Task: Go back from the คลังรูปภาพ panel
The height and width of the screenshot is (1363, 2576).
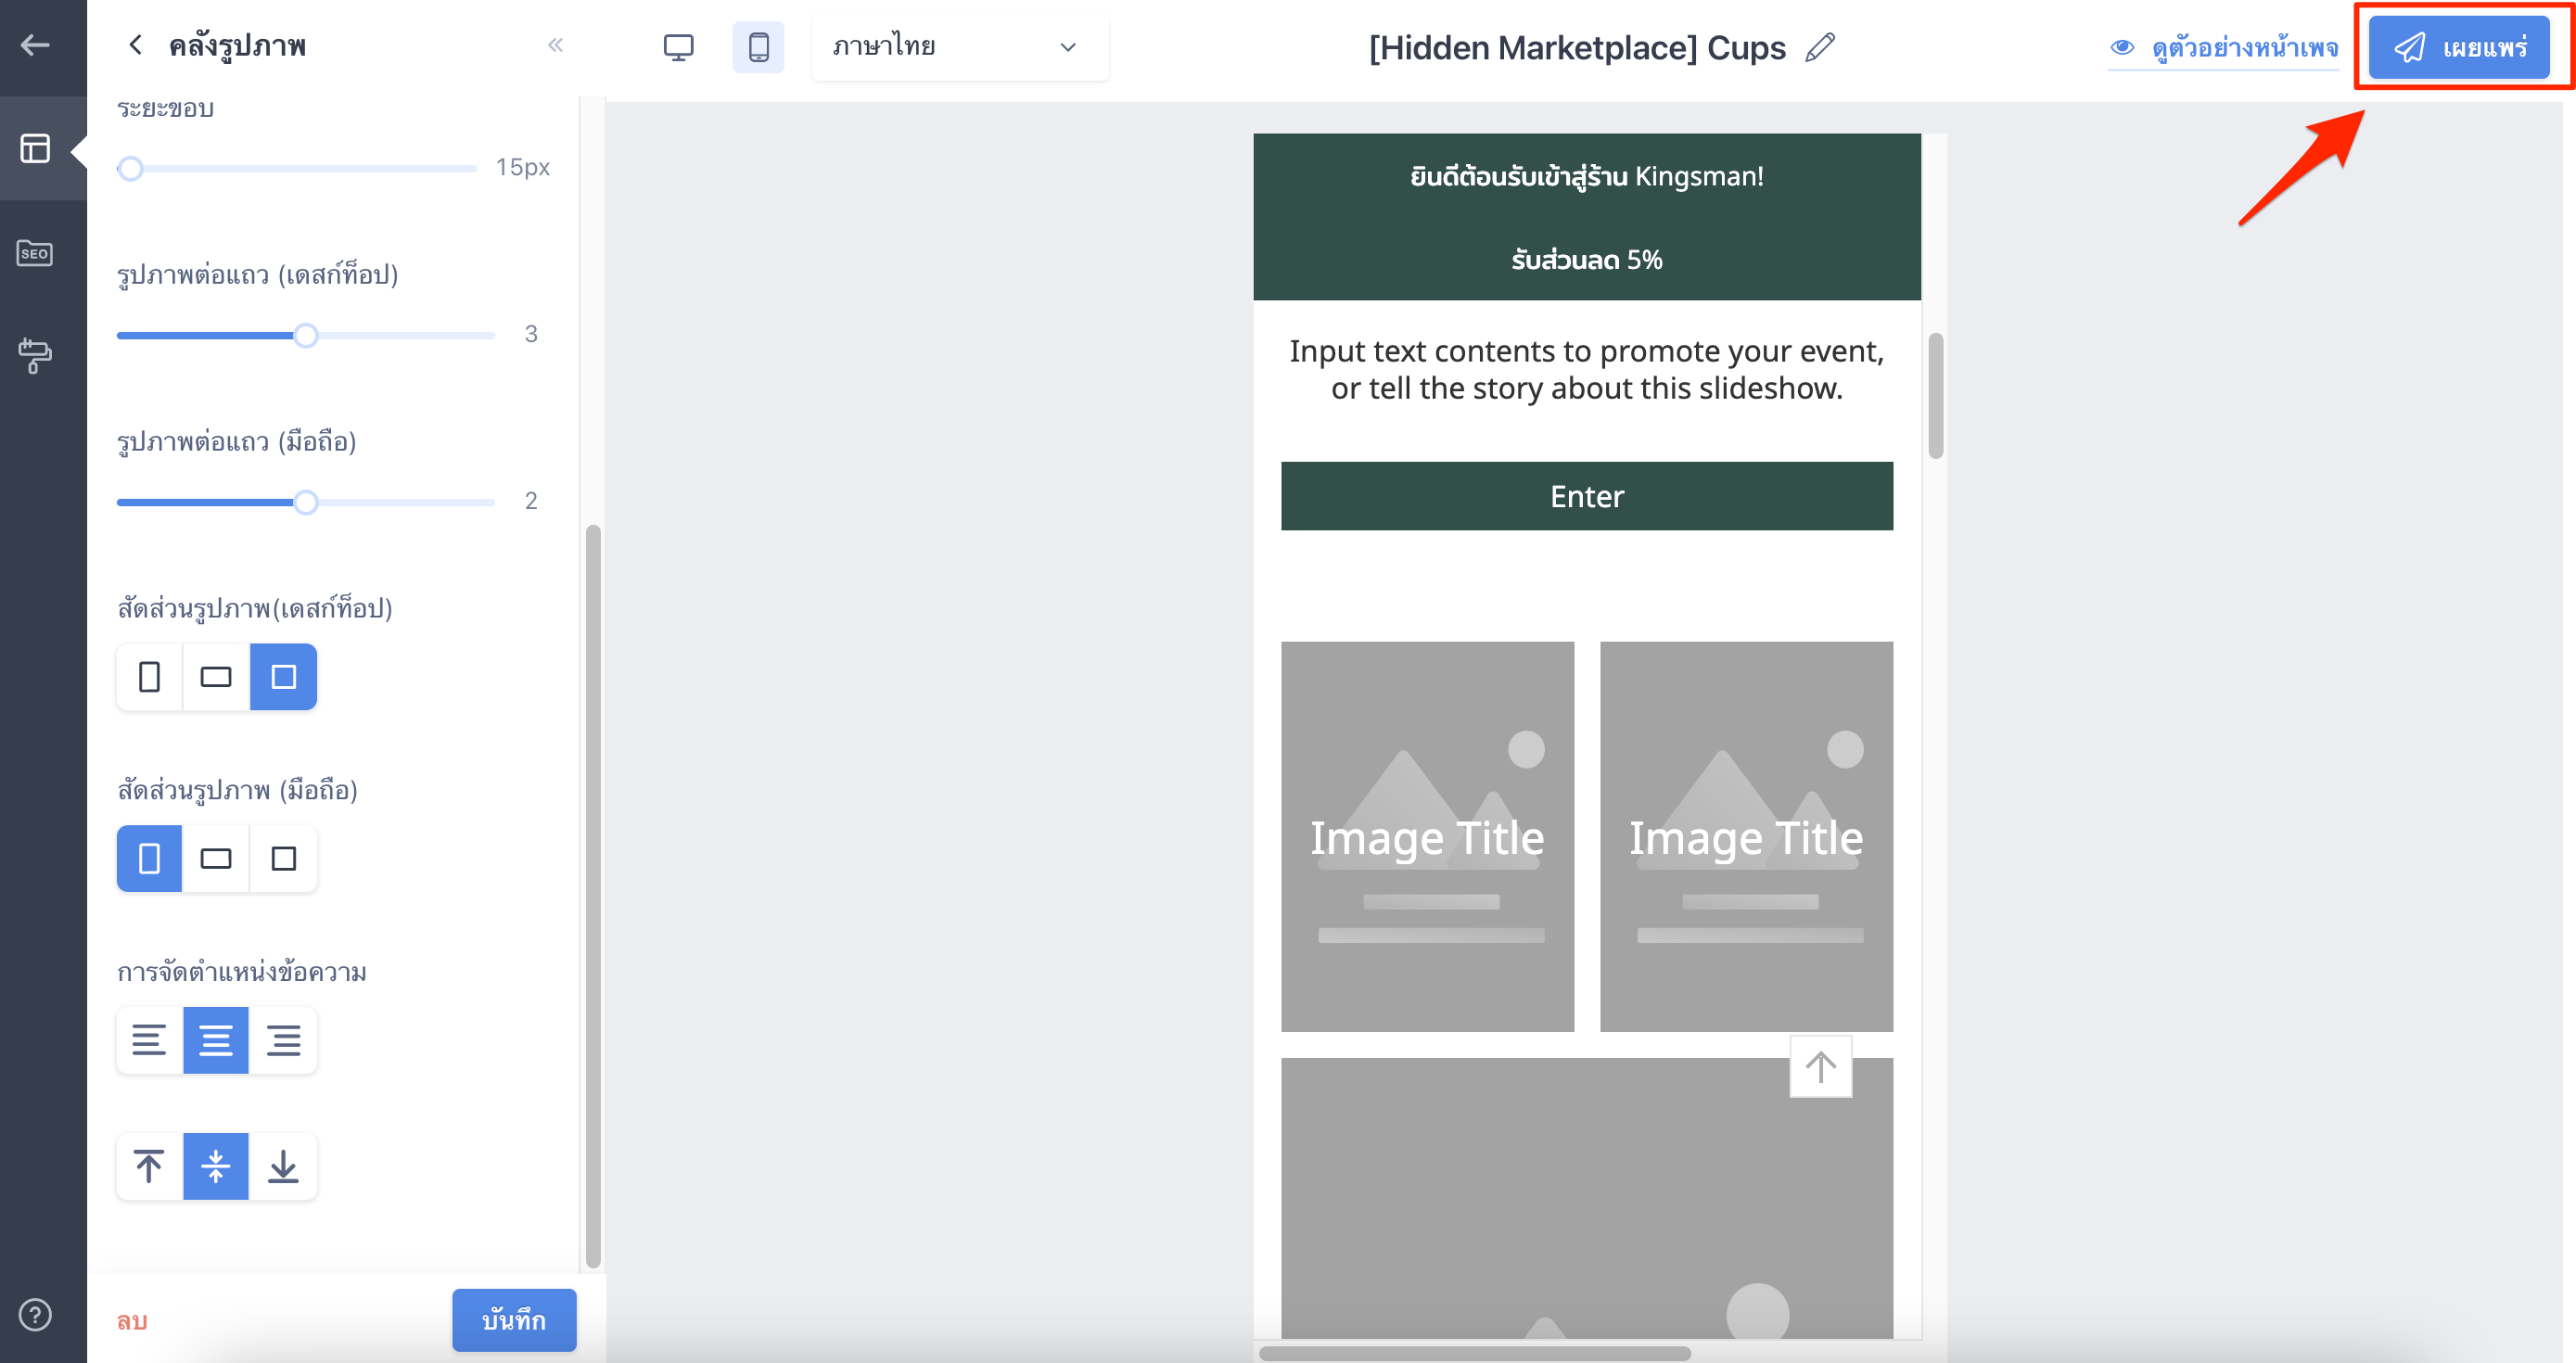Action: 136,45
